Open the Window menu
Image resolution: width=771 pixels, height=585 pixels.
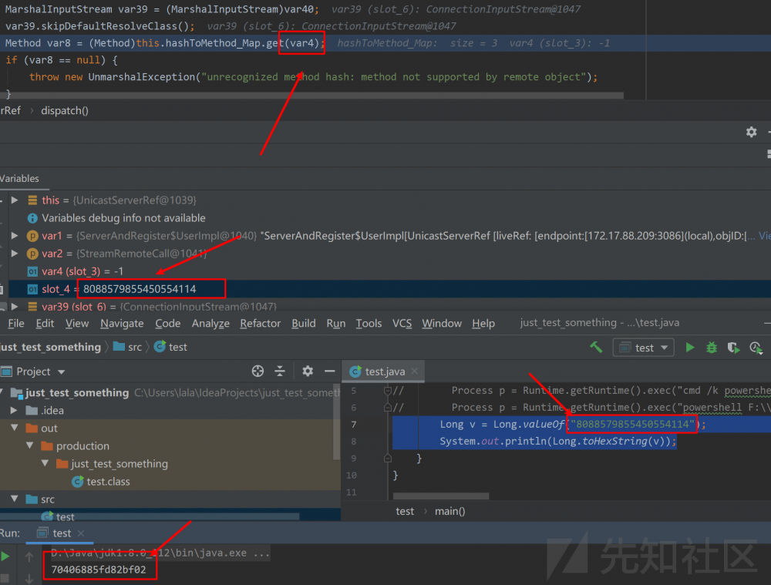click(x=442, y=324)
